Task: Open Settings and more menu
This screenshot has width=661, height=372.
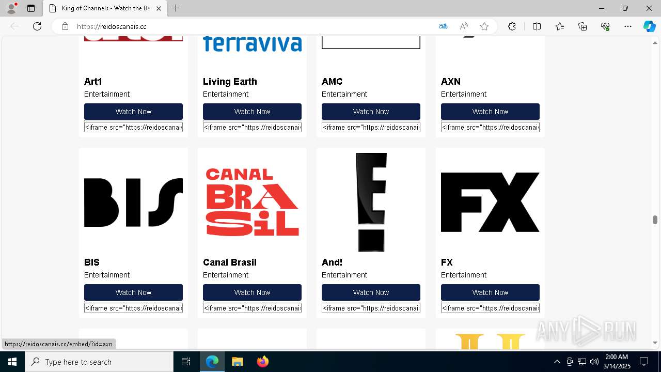Action: pyautogui.click(x=628, y=26)
